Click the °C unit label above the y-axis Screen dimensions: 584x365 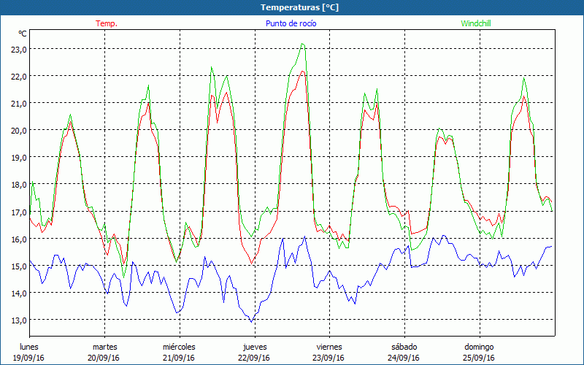click(23, 34)
